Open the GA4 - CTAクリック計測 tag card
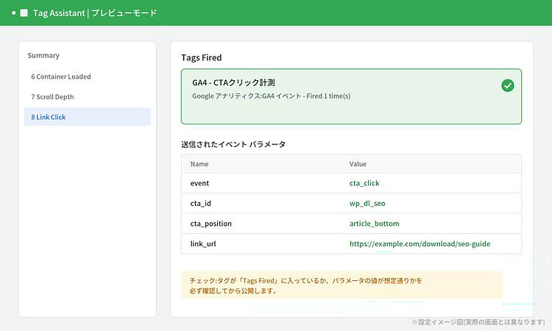This screenshot has height=331, width=552. tap(351, 96)
